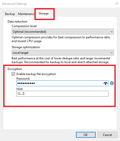Open the Maintenance tab

[x=26, y=14]
